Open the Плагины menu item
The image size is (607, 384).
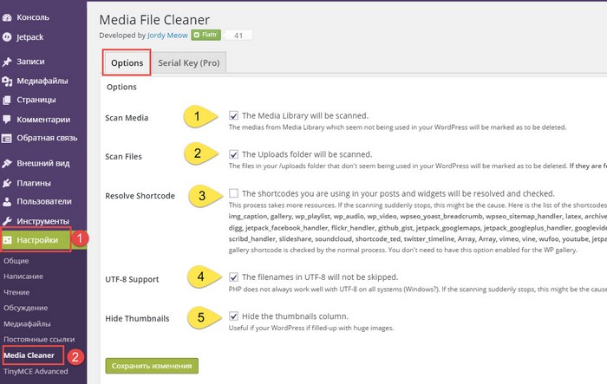click(x=34, y=183)
